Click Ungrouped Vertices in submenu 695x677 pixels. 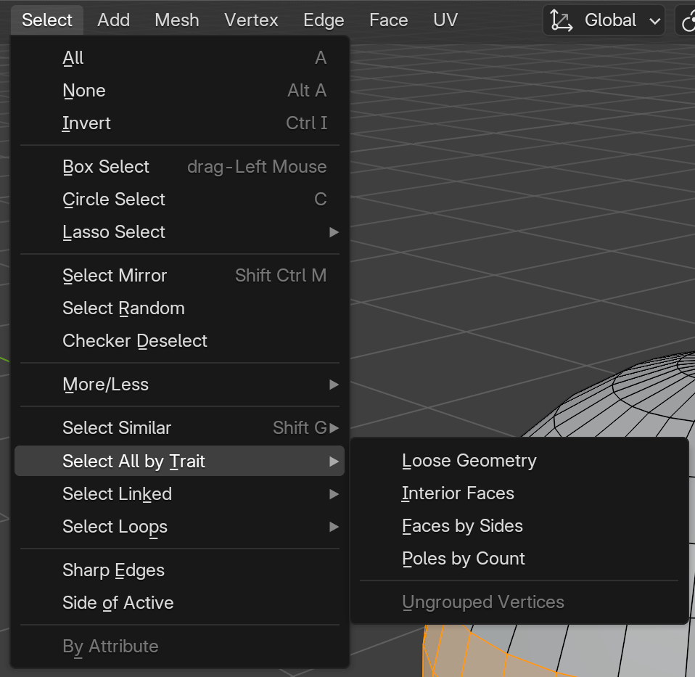(x=519, y=602)
